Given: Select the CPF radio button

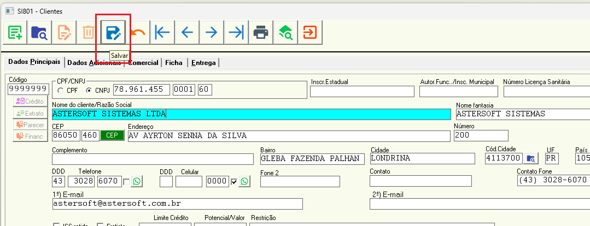Looking at the screenshot, I should [x=60, y=91].
